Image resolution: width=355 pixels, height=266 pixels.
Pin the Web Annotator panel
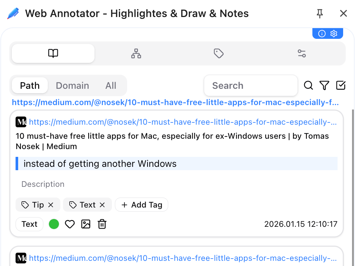click(x=319, y=13)
